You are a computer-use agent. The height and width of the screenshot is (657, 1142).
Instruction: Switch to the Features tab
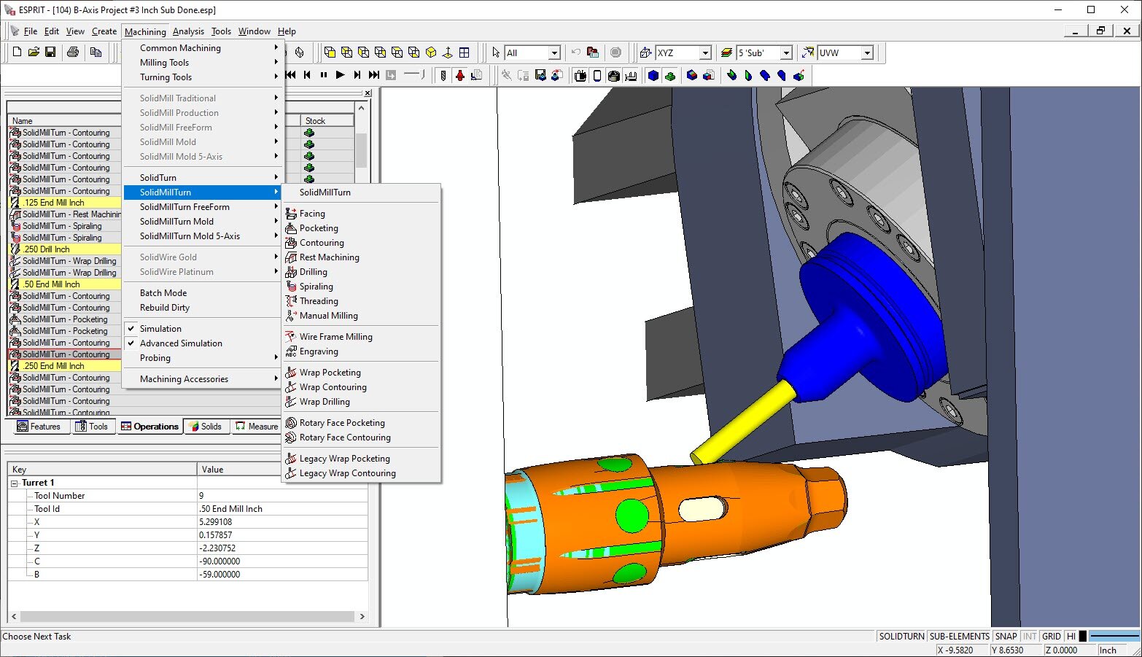coord(39,427)
